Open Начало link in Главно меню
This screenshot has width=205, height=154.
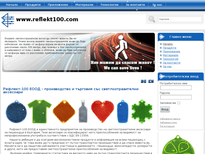point(168,44)
